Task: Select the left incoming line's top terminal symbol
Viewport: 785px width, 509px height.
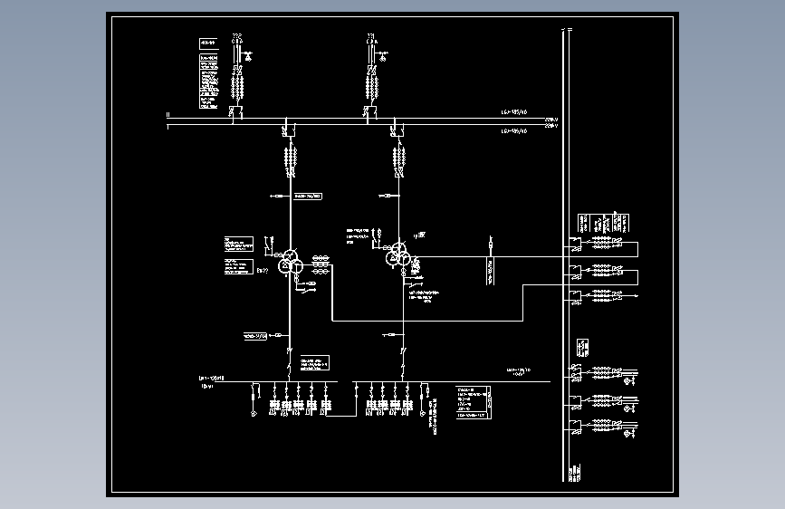Action: [237, 38]
